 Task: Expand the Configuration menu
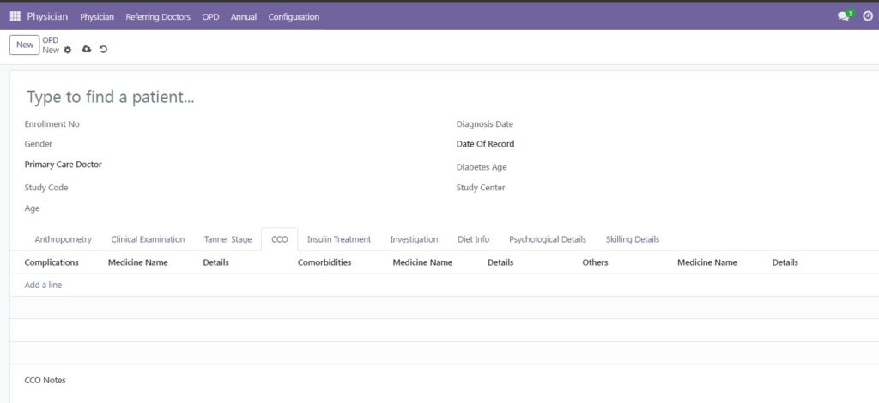point(294,16)
